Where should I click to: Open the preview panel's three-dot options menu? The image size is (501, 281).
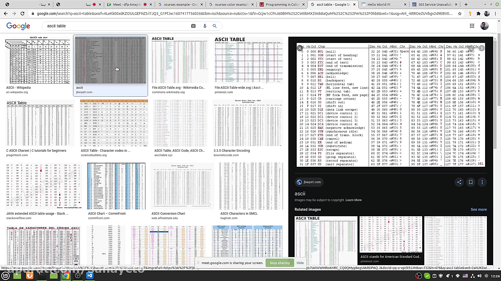tap(482, 182)
